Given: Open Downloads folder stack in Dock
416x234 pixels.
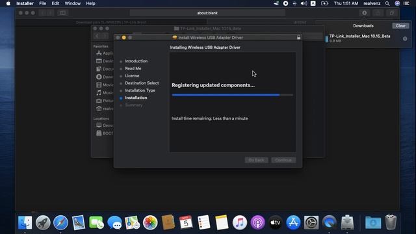Looking at the screenshot, I should point(373,222).
